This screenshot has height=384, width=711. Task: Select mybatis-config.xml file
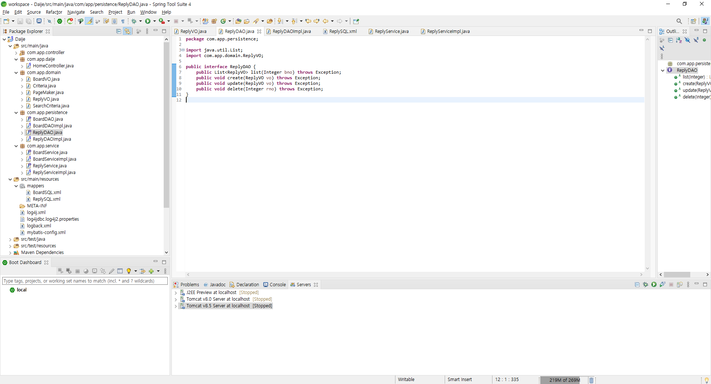[46, 233]
